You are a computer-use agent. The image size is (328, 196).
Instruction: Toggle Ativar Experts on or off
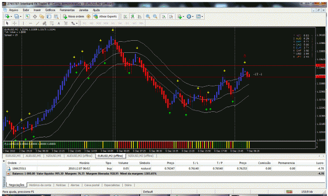(105, 16)
